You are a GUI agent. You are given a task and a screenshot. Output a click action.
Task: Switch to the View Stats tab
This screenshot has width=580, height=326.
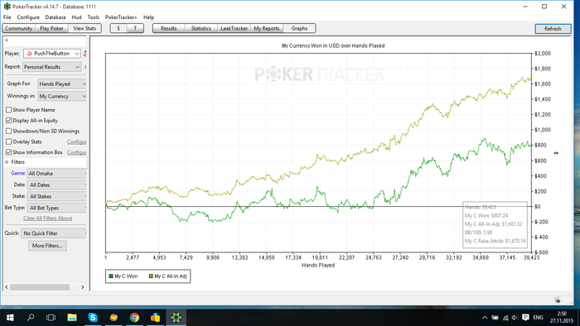coord(85,28)
